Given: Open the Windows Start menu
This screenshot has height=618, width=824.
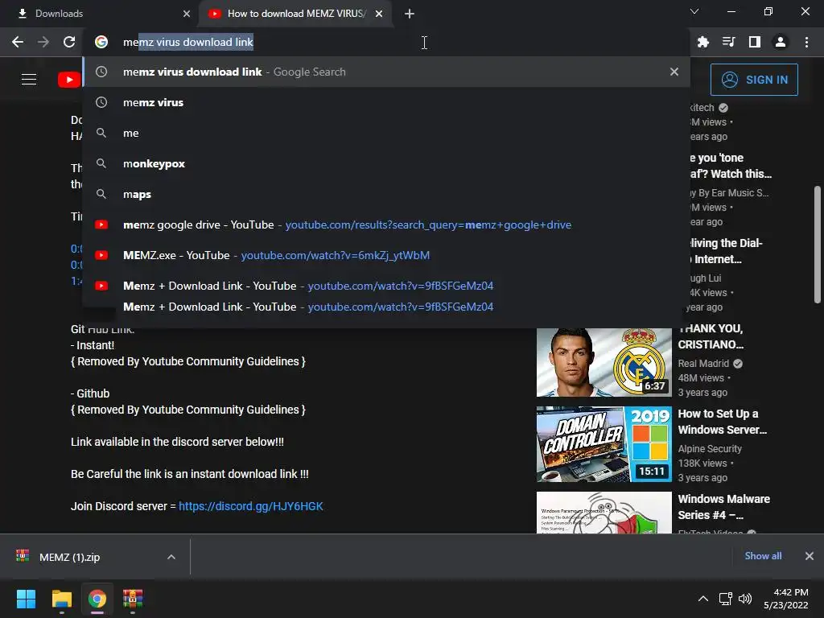Looking at the screenshot, I should click(26, 599).
